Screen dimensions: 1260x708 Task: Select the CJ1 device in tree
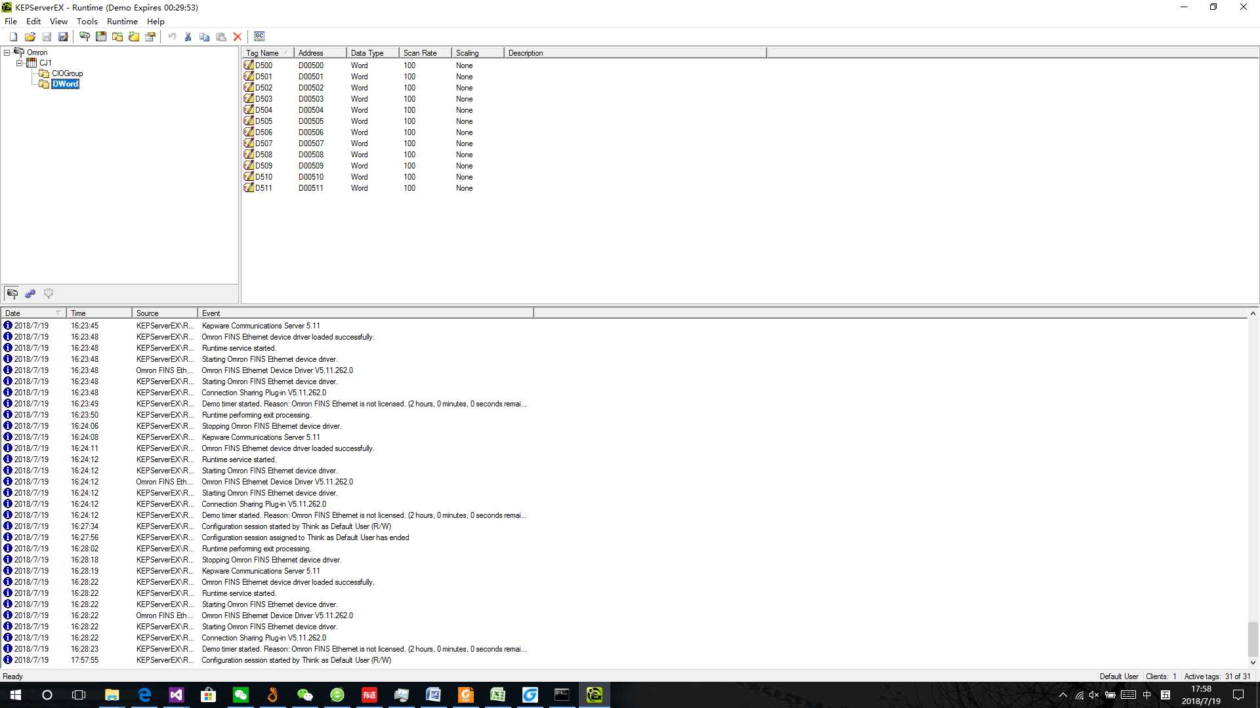(45, 63)
